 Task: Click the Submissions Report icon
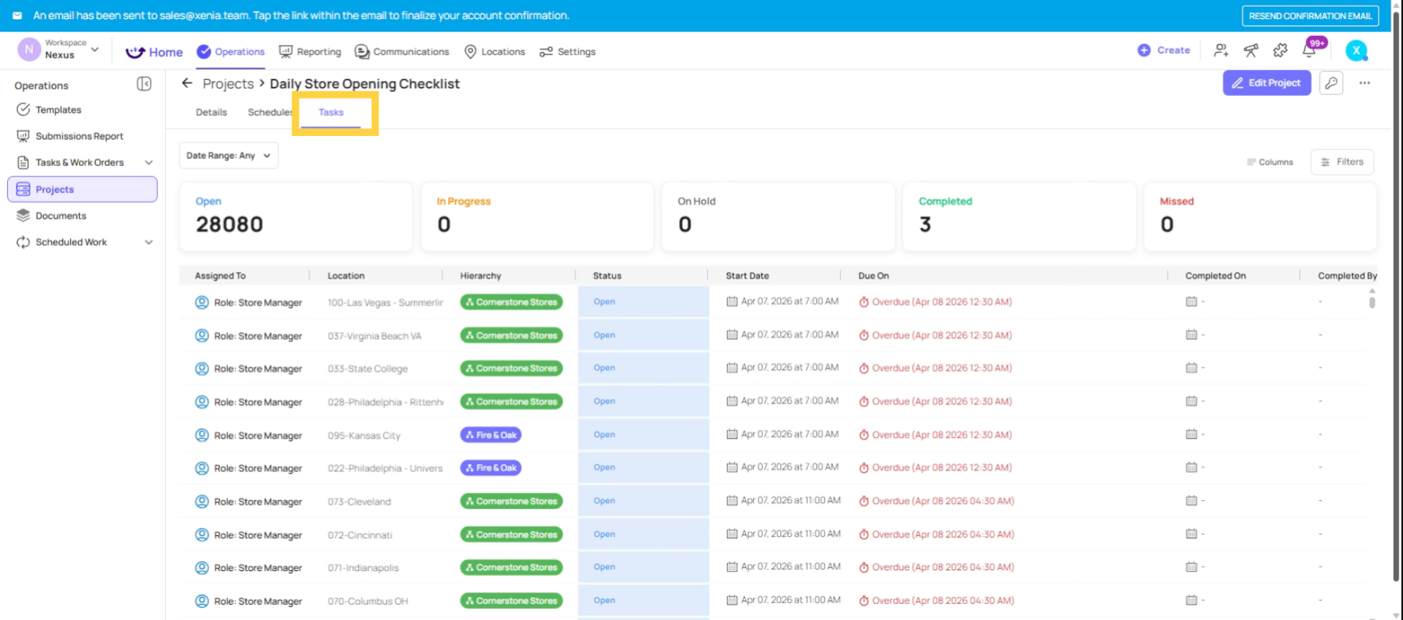(23, 136)
